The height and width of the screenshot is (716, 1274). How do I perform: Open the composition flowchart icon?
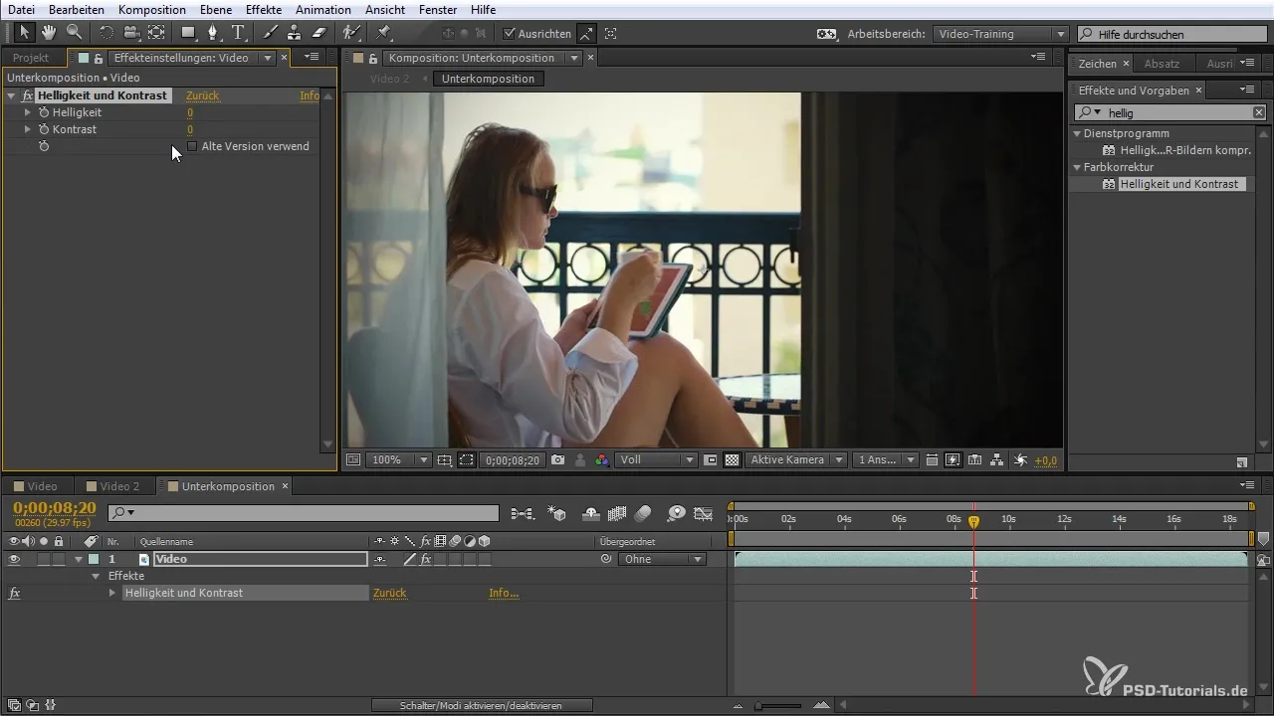point(997,460)
